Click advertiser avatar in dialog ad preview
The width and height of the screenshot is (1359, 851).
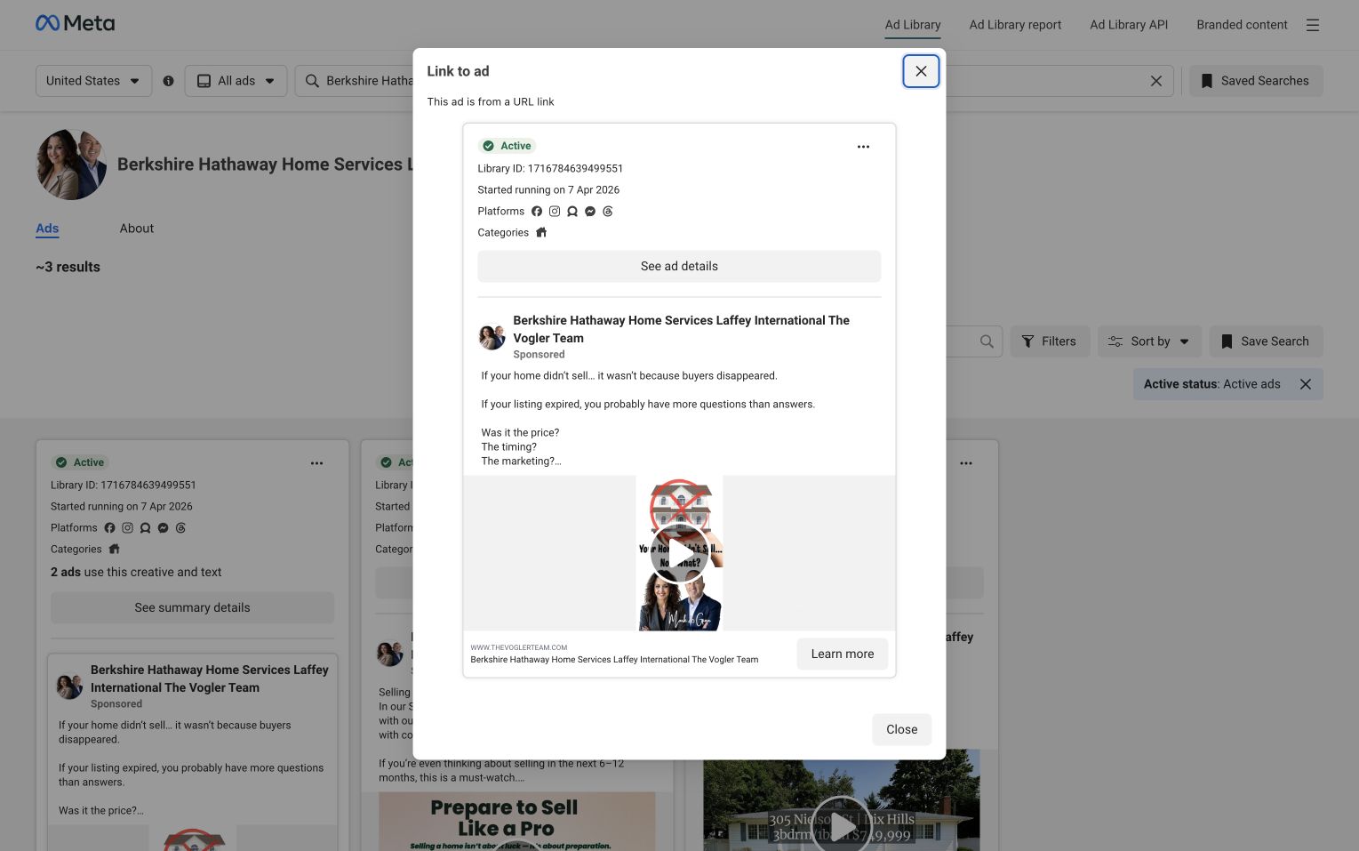click(492, 337)
